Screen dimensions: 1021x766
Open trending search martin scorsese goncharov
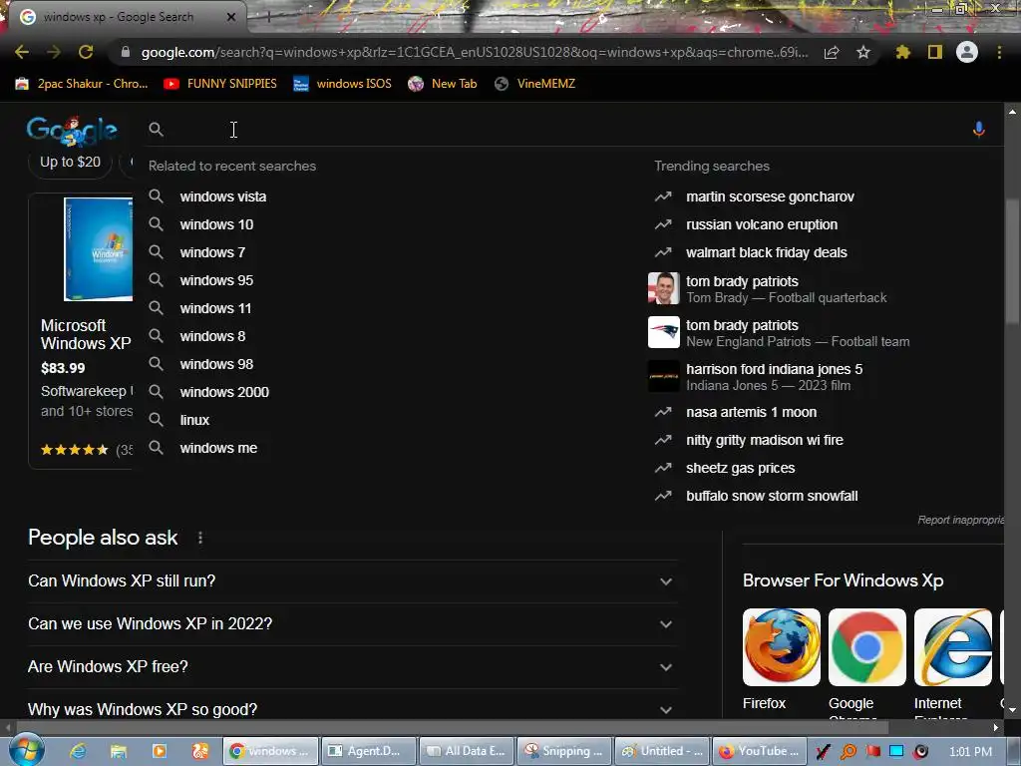point(770,196)
